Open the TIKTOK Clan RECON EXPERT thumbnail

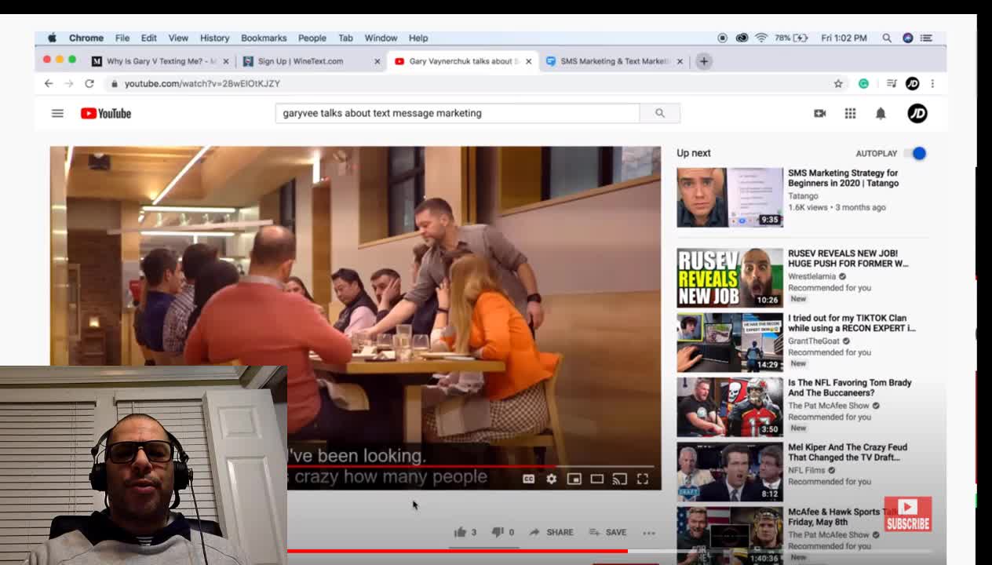730,342
